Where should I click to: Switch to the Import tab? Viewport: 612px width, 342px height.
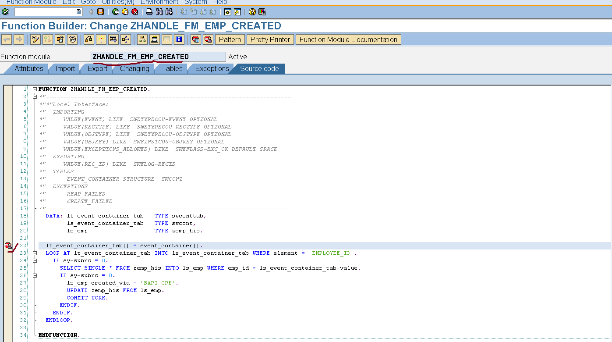click(x=65, y=68)
